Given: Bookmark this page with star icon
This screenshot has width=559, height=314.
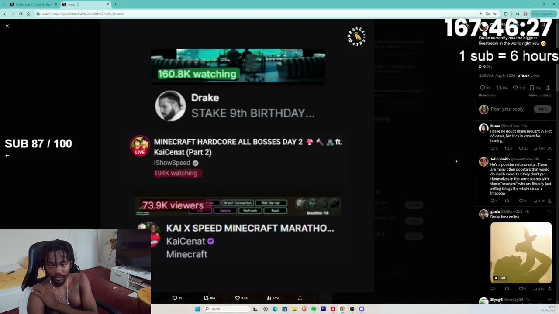Looking at the screenshot, I should pyautogui.click(x=495, y=14).
